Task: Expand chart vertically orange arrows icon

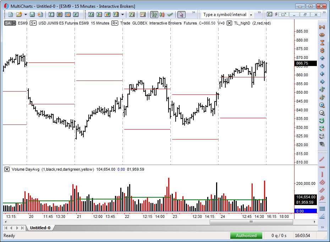Action: coord(322,50)
